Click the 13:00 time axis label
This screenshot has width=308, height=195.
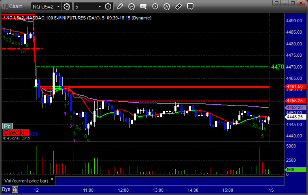pyautogui.click(x=158, y=190)
